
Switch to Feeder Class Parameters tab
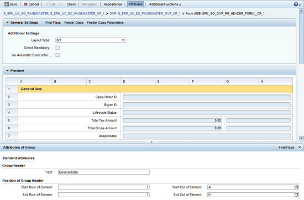click(105, 23)
